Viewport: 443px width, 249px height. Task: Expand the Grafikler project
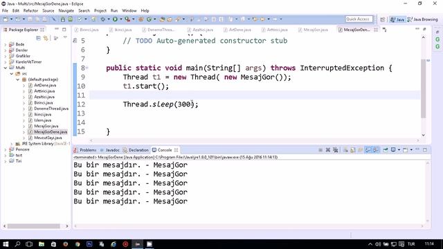point(6,56)
